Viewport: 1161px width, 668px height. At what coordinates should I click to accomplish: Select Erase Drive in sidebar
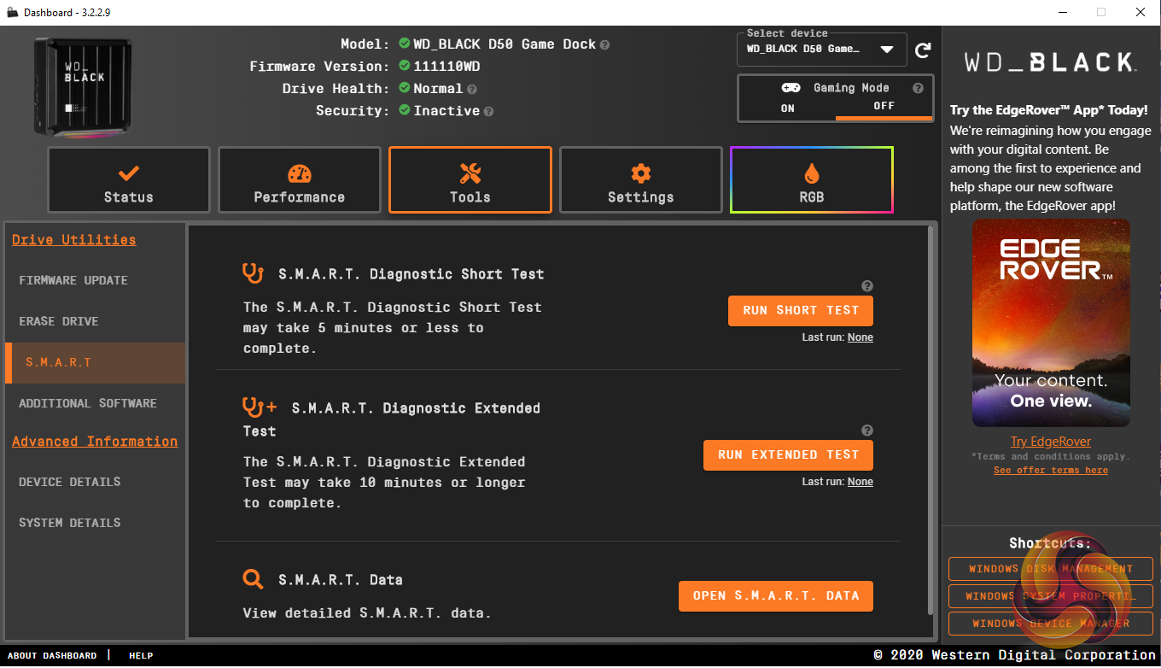point(95,321)
